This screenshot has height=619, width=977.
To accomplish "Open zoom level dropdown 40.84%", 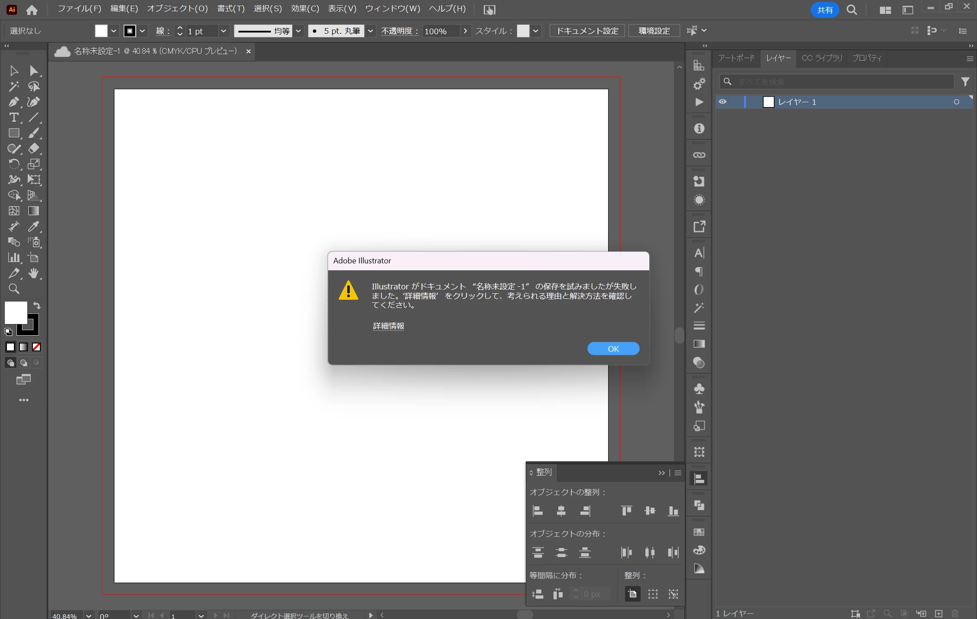I will 88,616.
